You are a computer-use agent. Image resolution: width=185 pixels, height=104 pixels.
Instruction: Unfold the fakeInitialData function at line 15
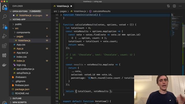pyautogui.click(x=61, y=15)
